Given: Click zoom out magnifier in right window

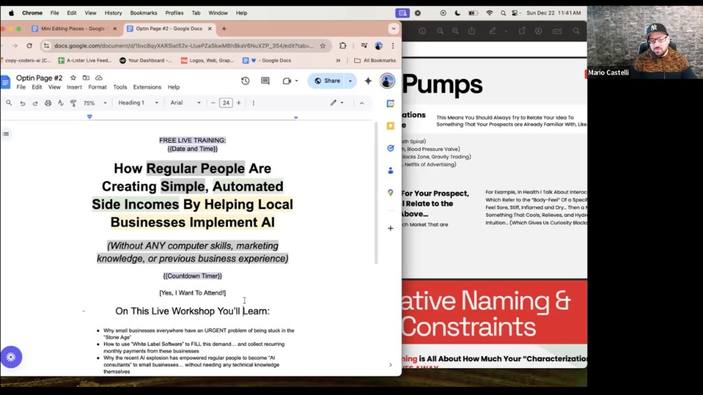Looking at the screenshot, I should tap(440, 31).
